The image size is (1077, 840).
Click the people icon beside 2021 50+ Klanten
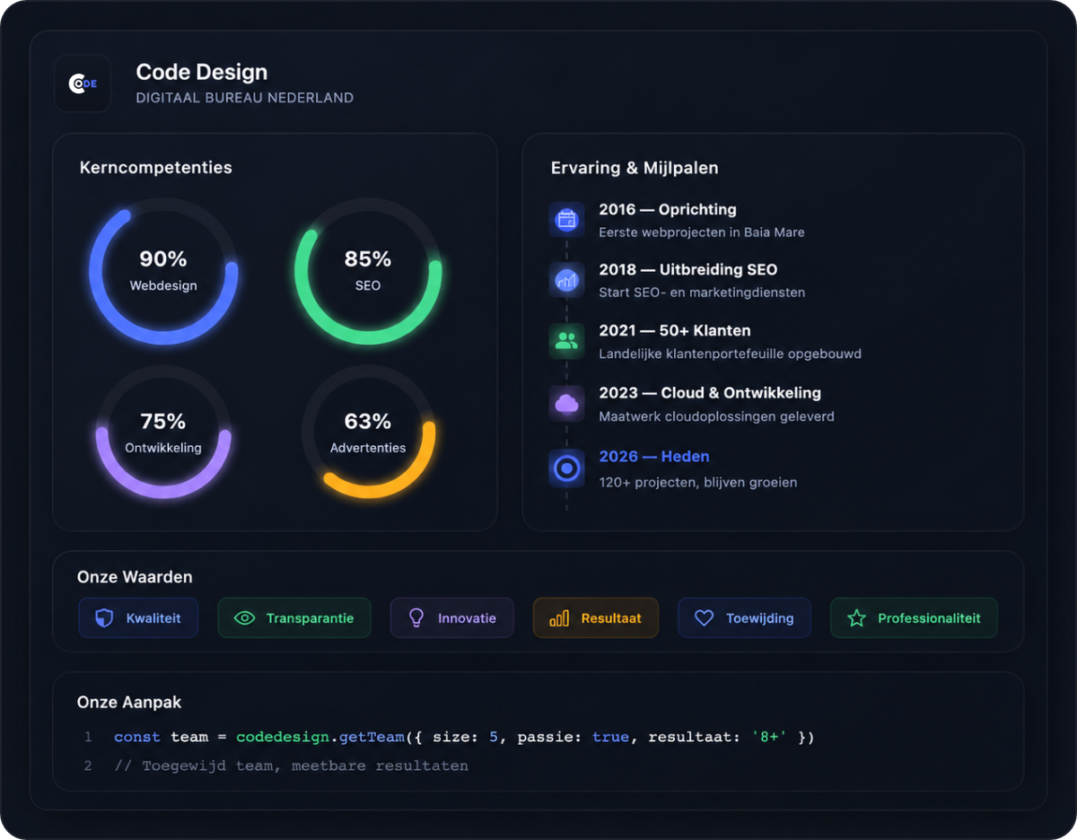[x=566, y=341]
